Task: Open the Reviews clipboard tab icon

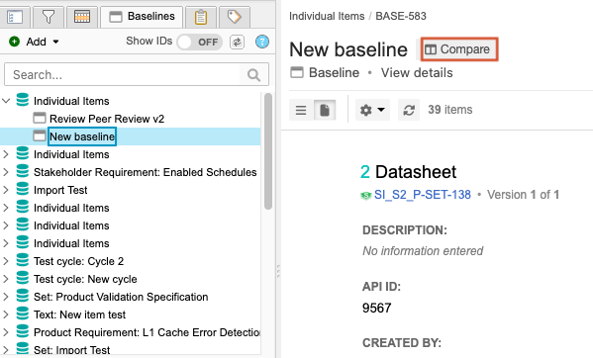Action: (x=201, y=17)
